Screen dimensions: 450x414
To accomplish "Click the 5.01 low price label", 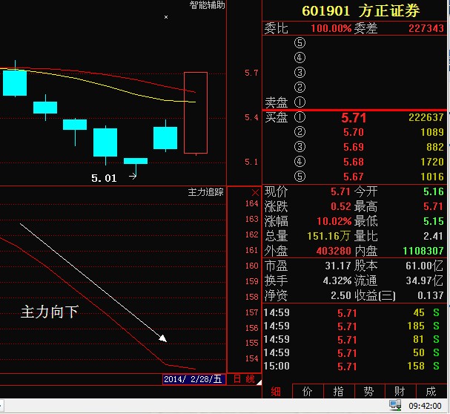I will [104, 178].
